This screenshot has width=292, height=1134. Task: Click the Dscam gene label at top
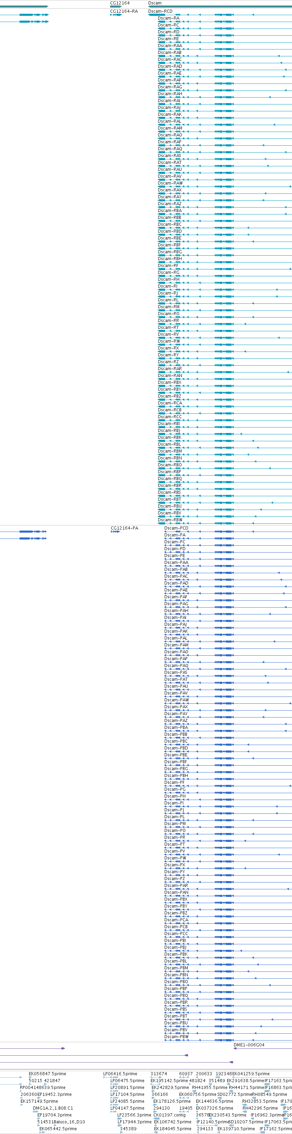pyautogui.click(x=155, y=3)
